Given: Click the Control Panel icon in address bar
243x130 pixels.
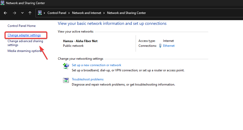Looking at the screenshot, I should tap(40, 13).
